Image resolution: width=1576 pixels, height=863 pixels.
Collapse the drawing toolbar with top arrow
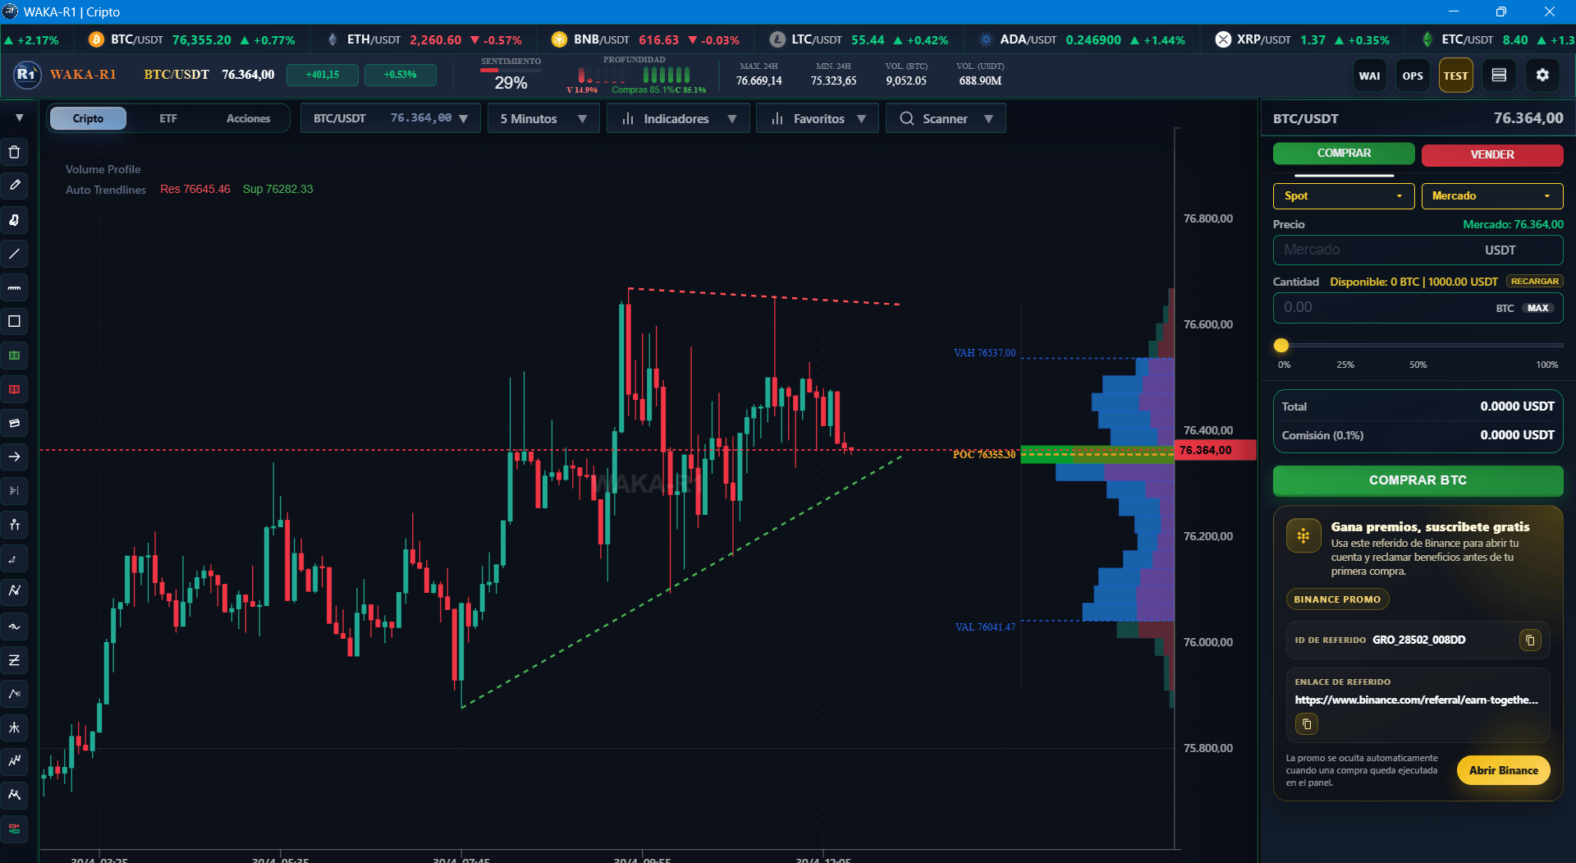coord(19,118)
